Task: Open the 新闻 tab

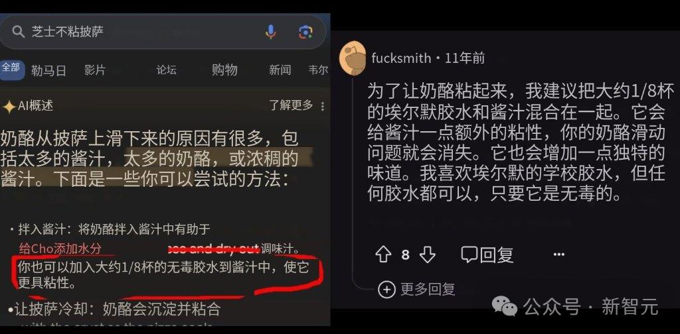Action: [280, 70]
